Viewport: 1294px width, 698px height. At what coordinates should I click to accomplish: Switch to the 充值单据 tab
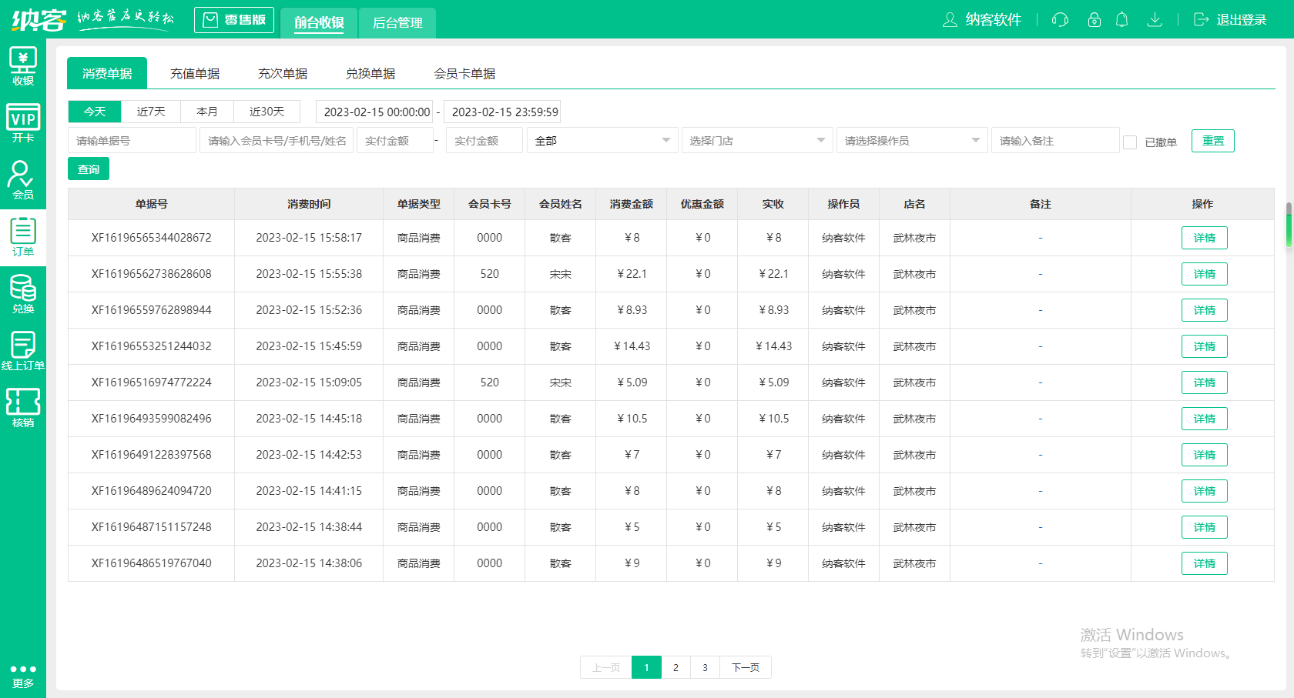(x=195, y=74)
